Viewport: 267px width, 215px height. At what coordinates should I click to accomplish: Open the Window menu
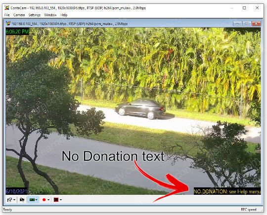point(50,15)
